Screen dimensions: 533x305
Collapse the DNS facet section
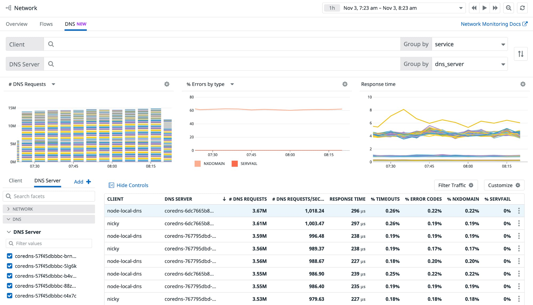pos(8,219)
